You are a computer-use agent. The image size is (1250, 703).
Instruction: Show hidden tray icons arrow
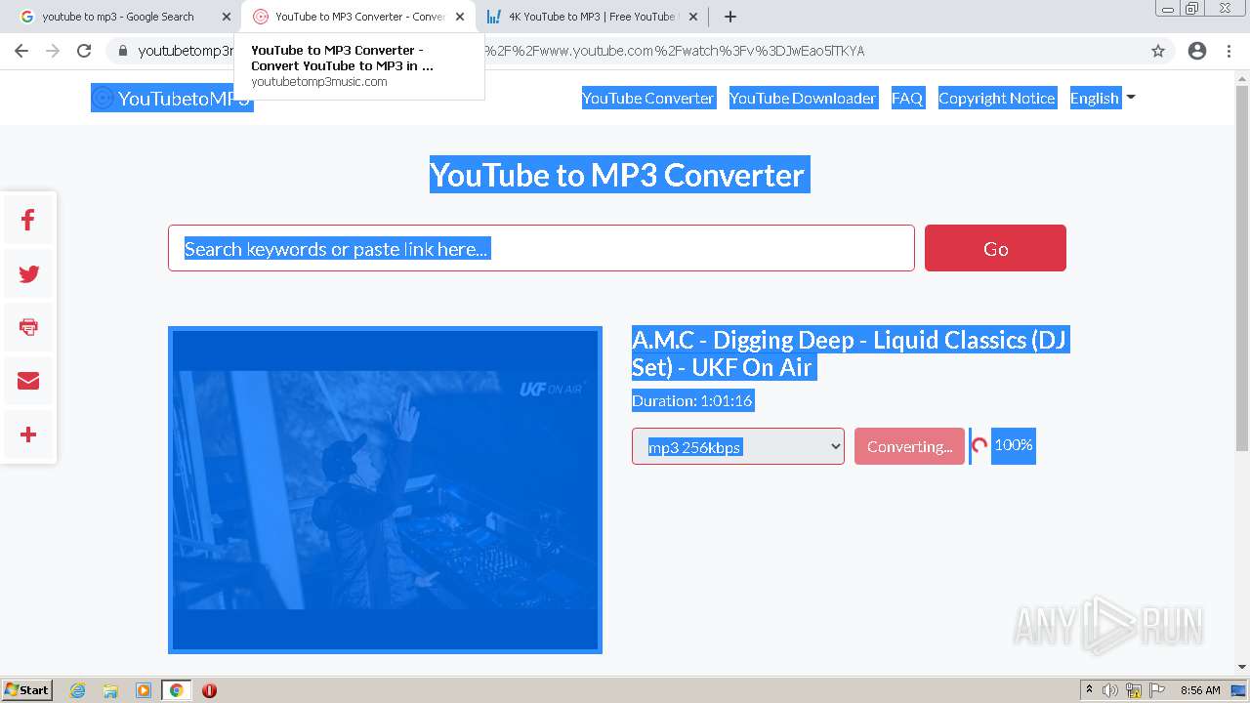pyautogui.click(x=1089, y=690)
